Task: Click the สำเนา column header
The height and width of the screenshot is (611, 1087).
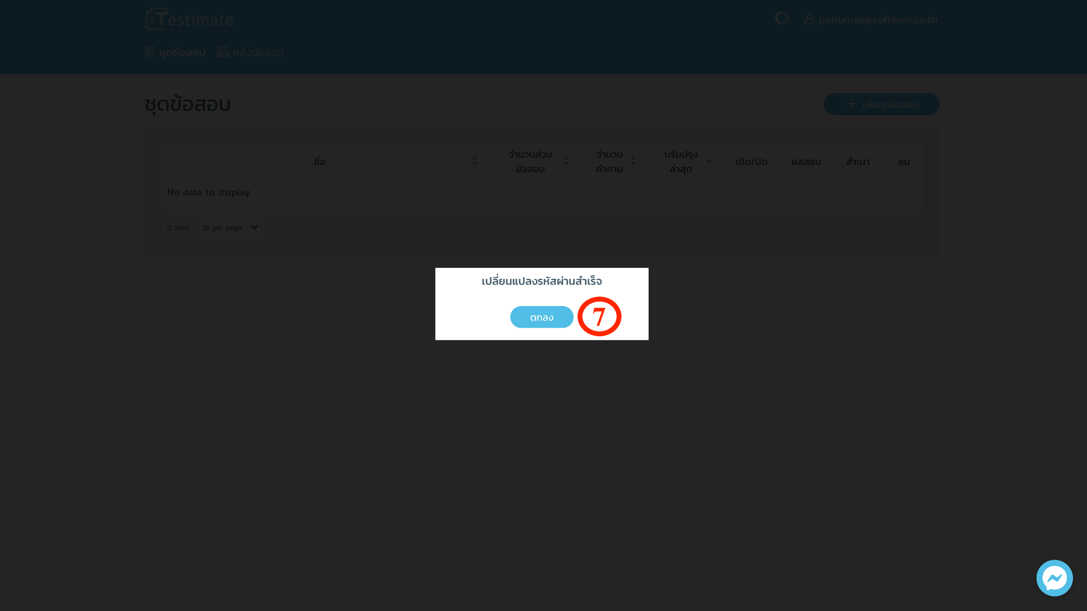Action: [858, 162]
